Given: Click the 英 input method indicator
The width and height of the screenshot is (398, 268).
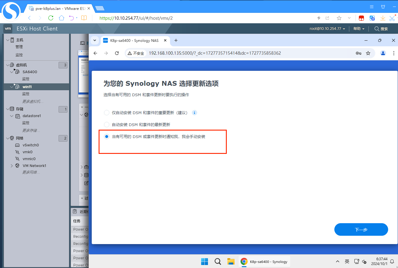Looking at the screenshot, I should tap(347, 261).
